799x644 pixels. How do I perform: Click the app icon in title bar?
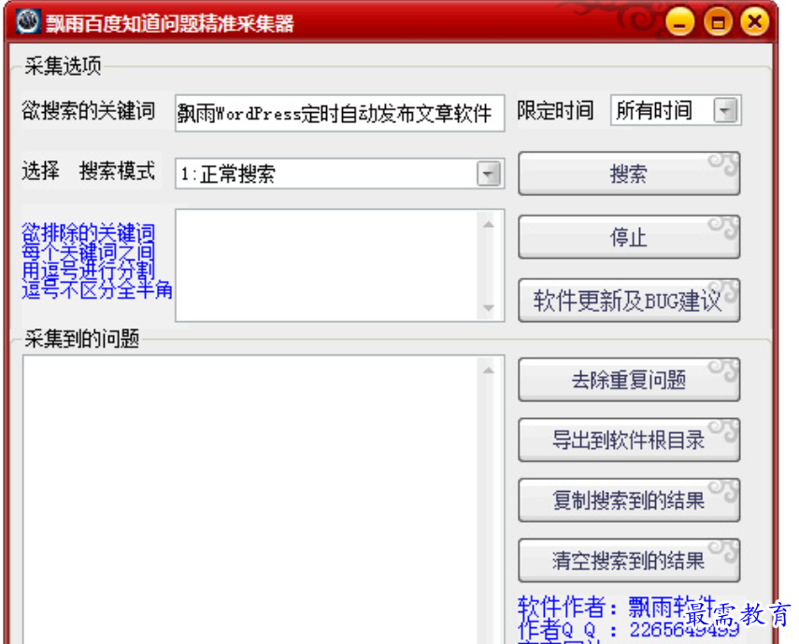[28, 21]
